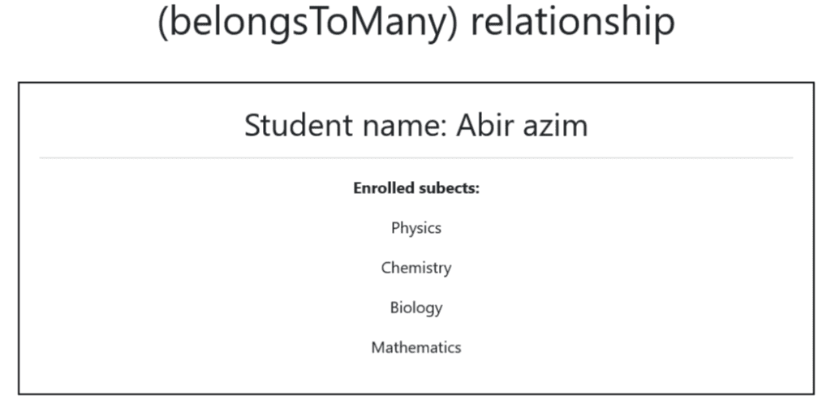The width and height of the screenshot is (831, 413).
Task: Click the "Enrolled subects:" bold label
Action: (x=416, y=188)
